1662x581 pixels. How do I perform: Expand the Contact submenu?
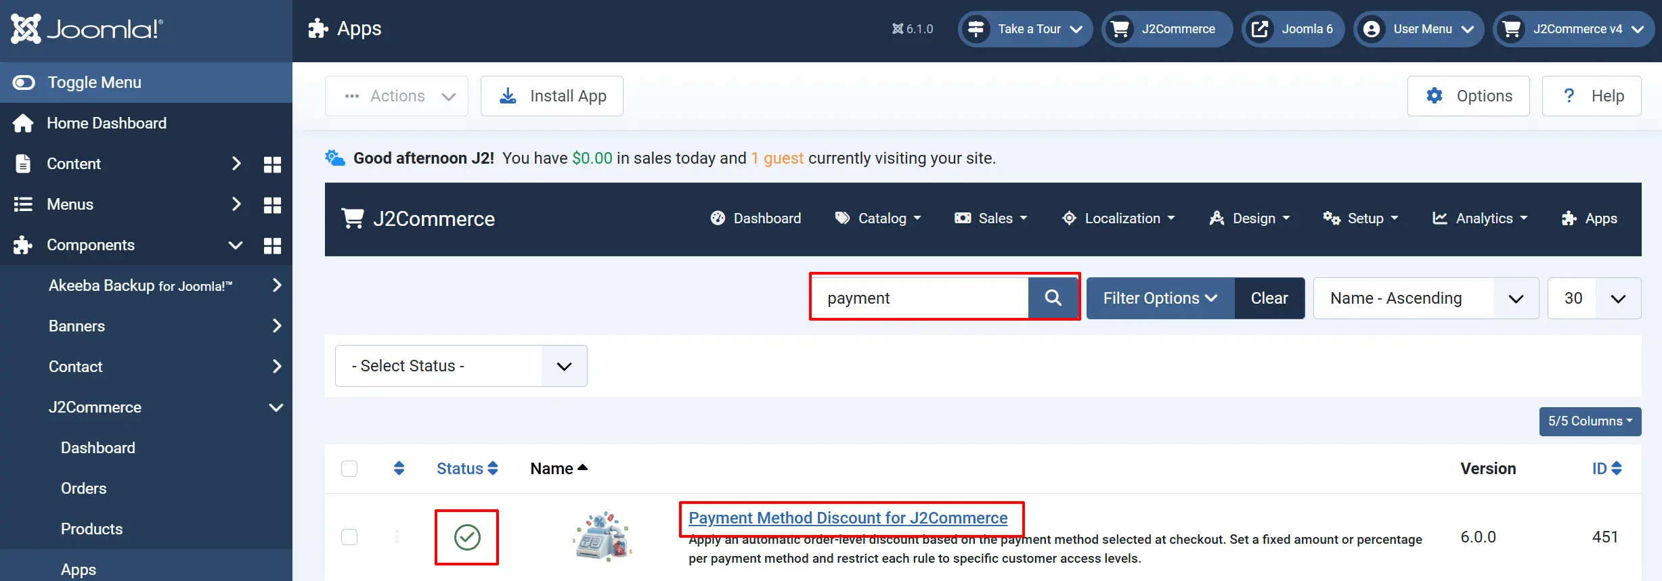(x=276, y=367)
